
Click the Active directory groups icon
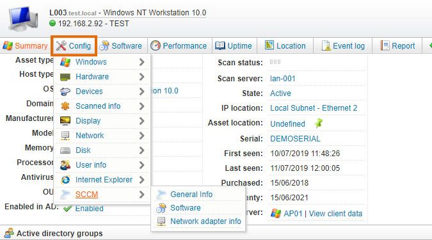coord(9,233)
